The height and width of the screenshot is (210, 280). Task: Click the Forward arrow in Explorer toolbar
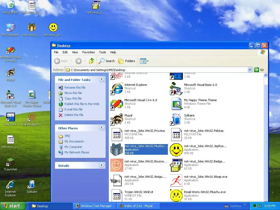pos(78,61)
